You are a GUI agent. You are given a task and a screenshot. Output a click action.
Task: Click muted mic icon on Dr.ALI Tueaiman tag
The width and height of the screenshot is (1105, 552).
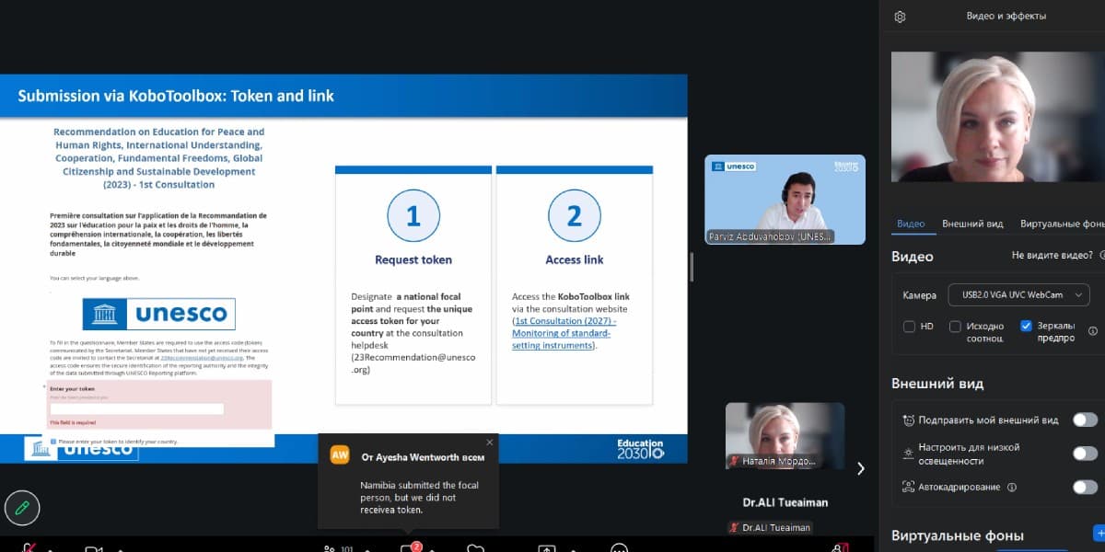[734, 527]
